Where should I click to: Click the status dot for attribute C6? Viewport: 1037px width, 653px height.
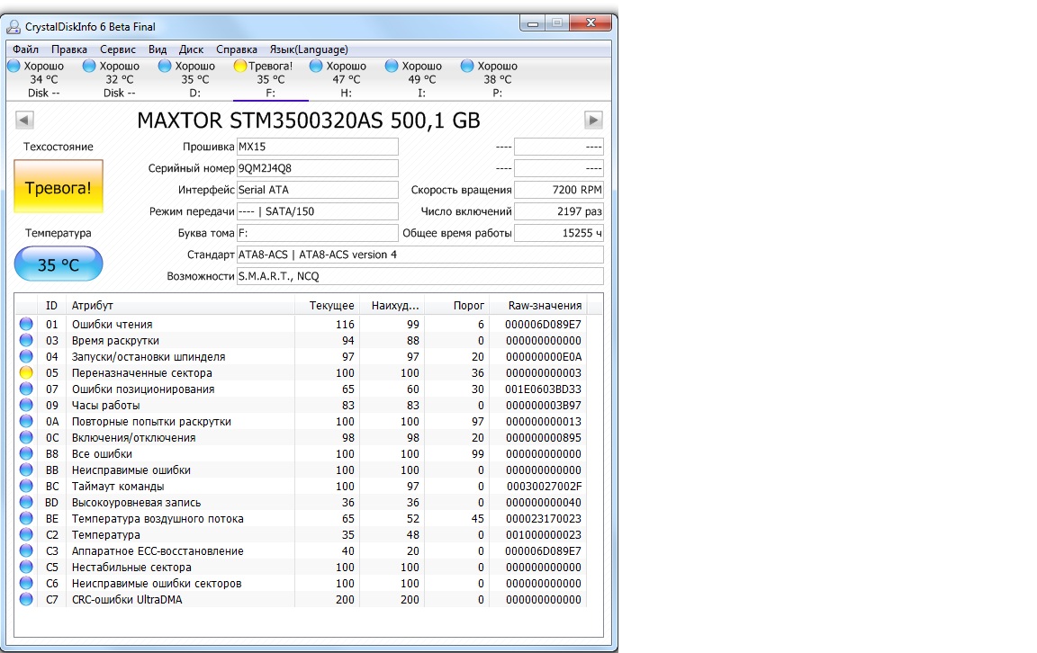coord(26,583)
